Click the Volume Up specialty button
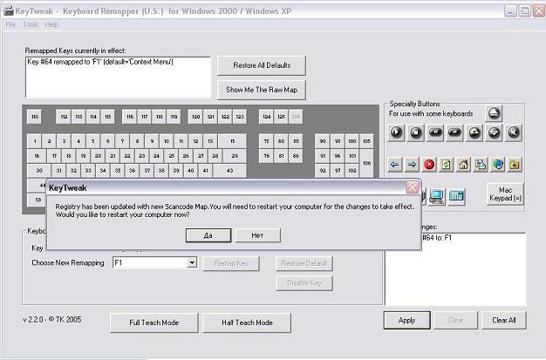 (474, 132)
